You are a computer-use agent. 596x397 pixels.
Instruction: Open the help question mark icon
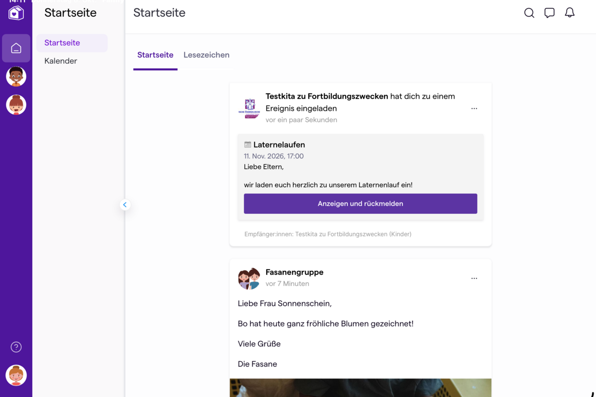click(x=16, y=347)
